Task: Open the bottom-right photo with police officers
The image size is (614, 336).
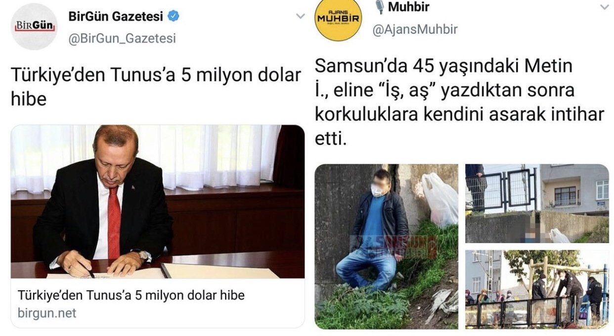Action: tap(537, 289)
